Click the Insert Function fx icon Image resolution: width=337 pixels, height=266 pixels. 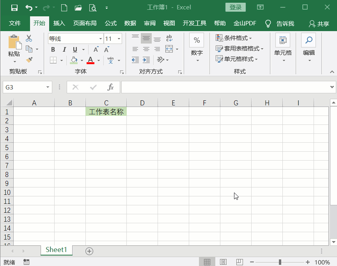click(x=111, y=87)
